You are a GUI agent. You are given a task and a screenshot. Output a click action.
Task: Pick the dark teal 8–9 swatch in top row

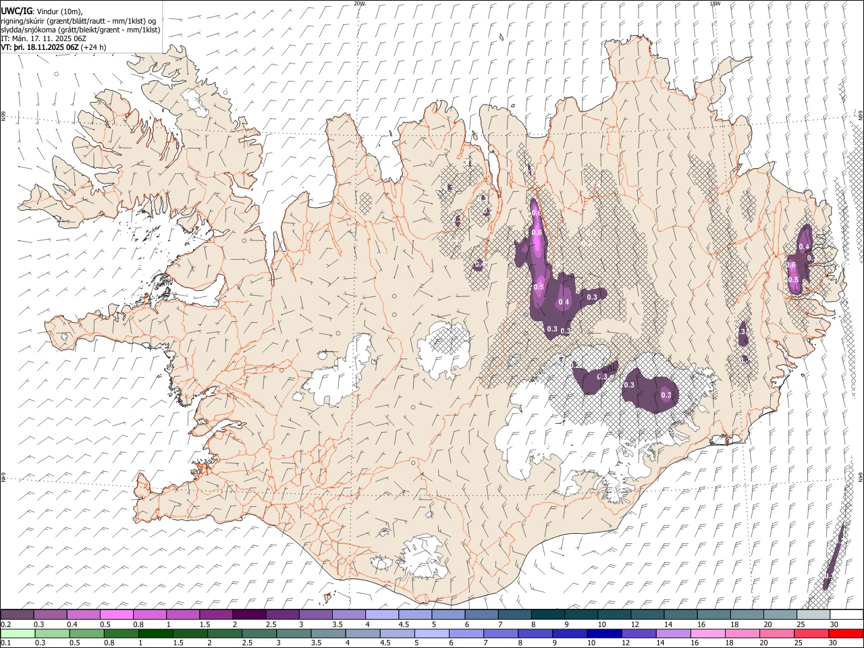coord(548,614)
